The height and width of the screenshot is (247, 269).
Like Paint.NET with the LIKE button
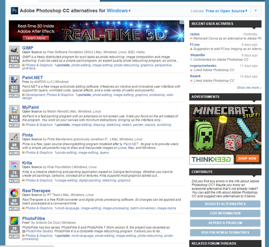click(14, 96)
